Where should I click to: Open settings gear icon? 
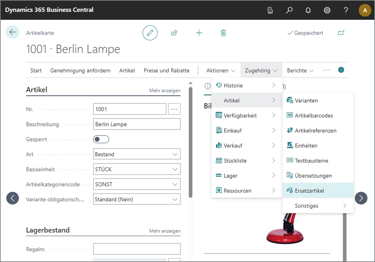327,10
